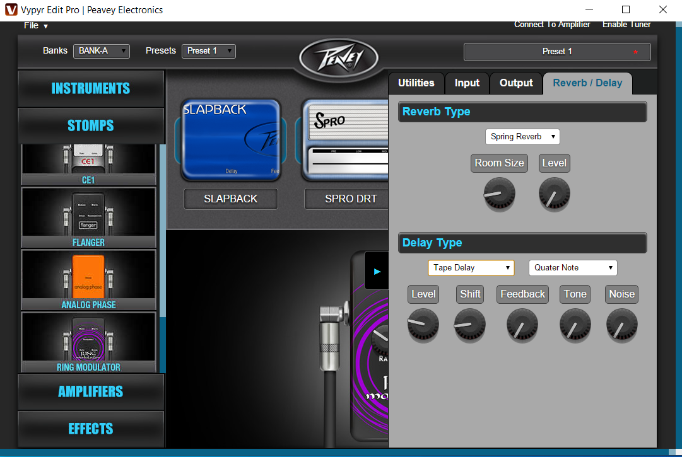Click the delay Level label button

click(423, 294)
